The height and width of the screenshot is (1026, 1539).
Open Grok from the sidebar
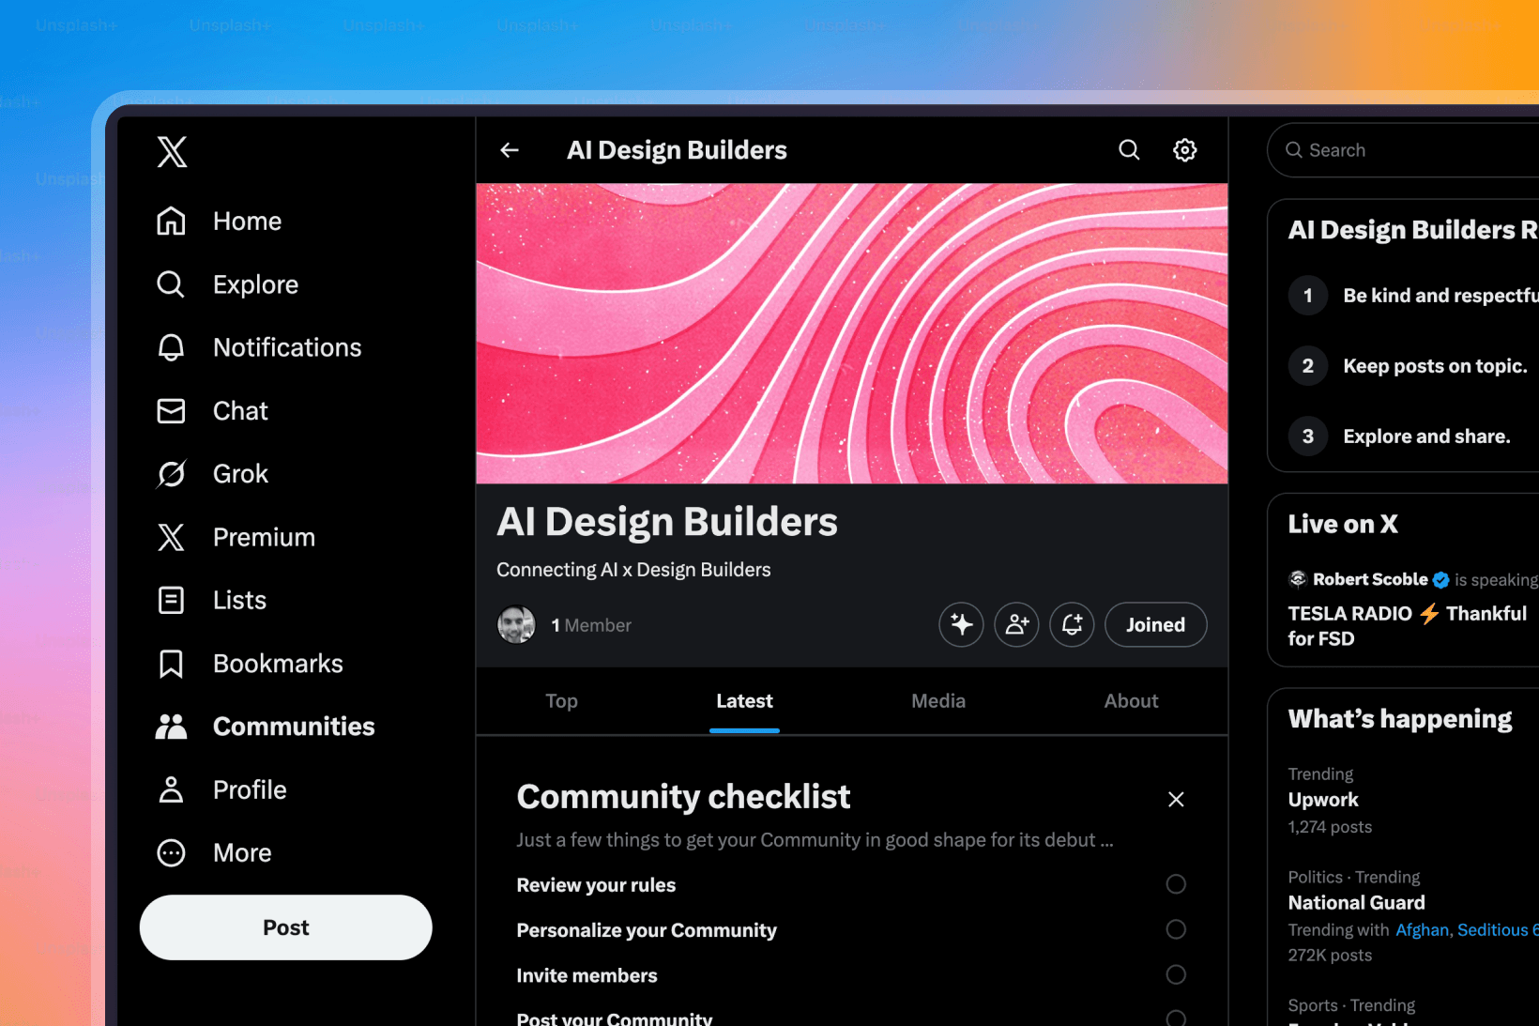pyautogui.click(x=239, y=473)
